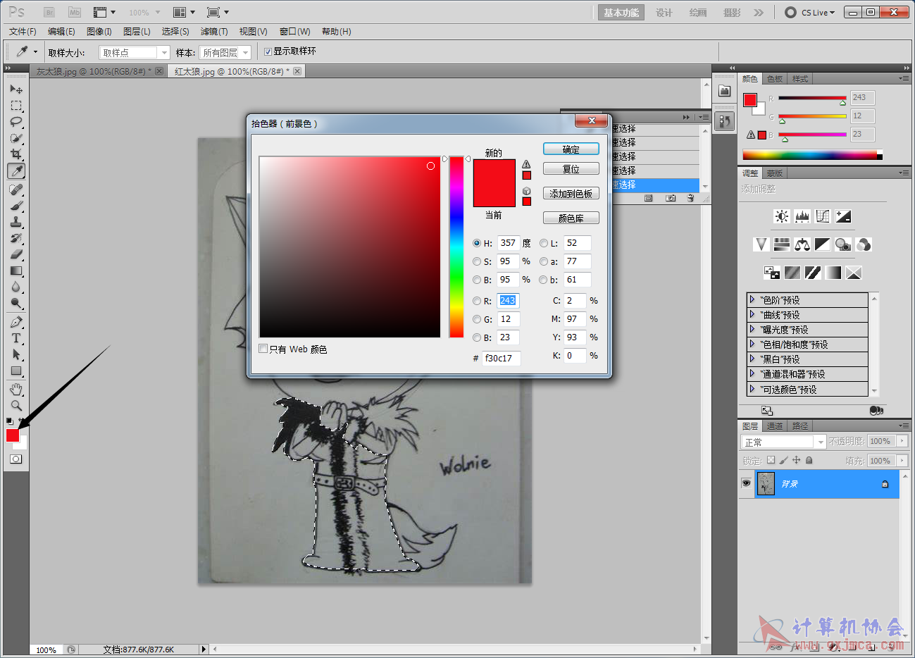Add a Curves adjustment from the icon
Screen dimensions: 915x658
[822, 216]
